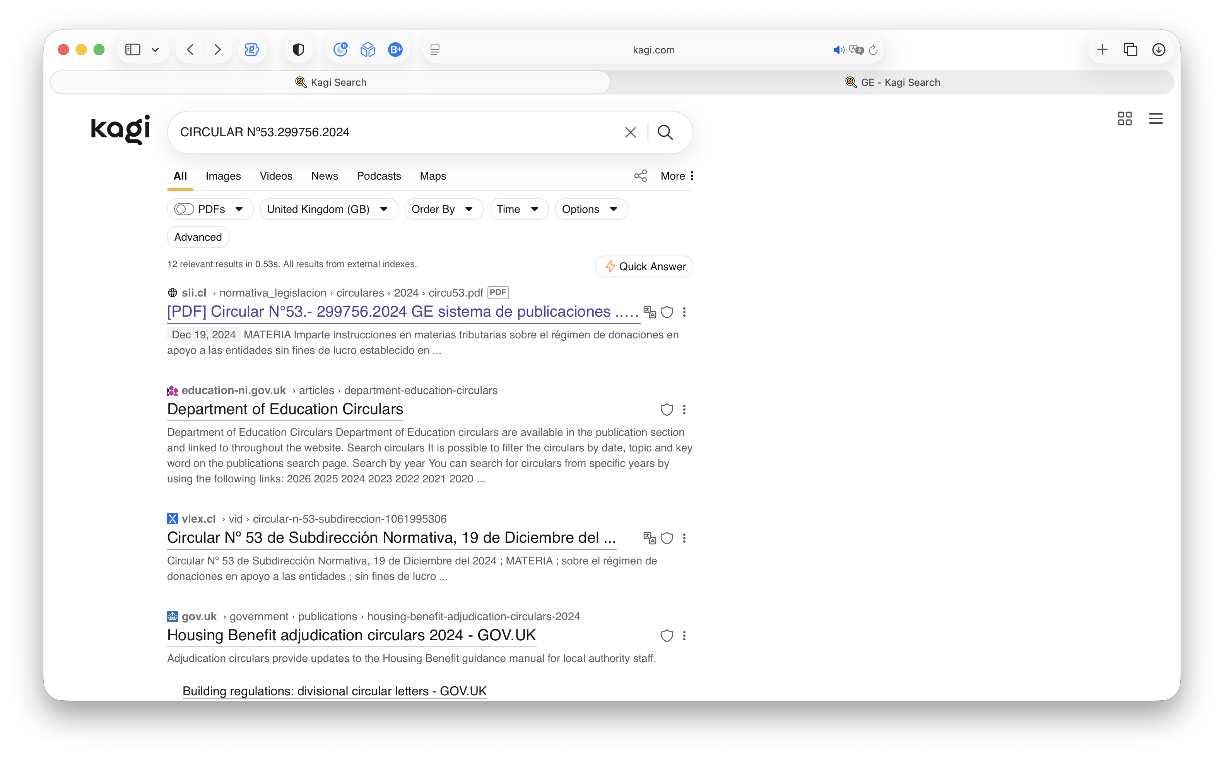
Task: Go back with the browser back arrow
Action: click(190, 50)
